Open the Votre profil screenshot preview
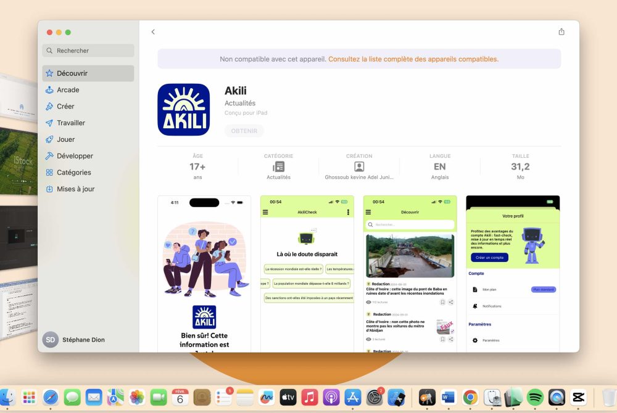 pyautogui.click(x=513, y=274)
